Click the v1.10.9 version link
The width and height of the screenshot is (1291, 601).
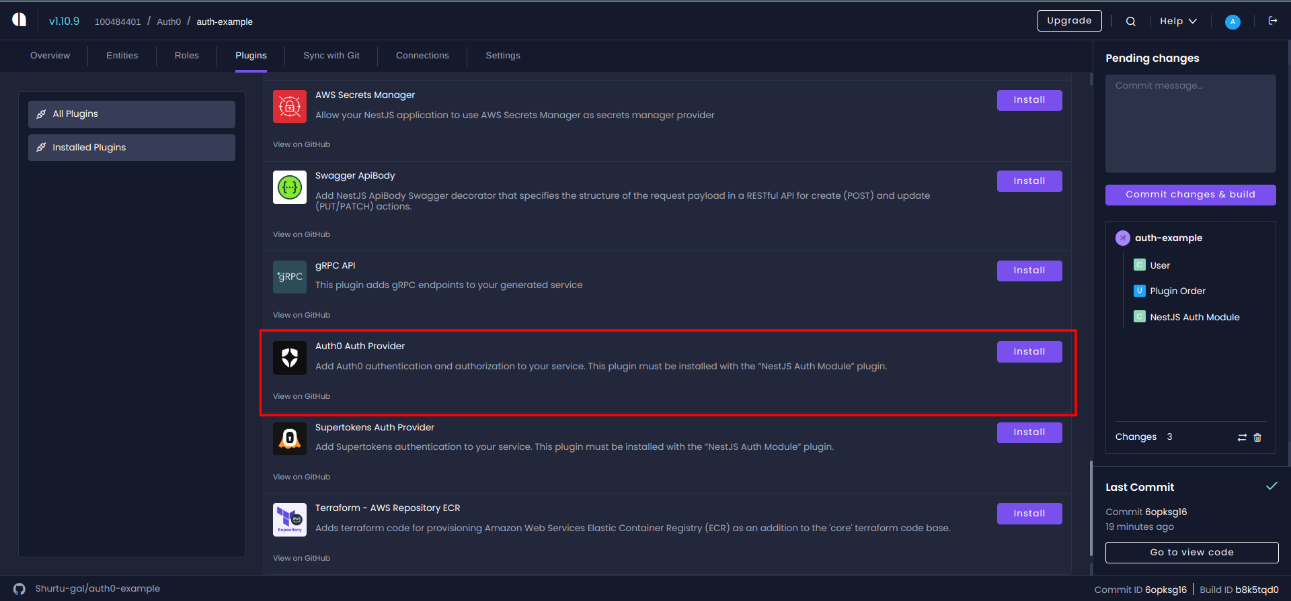64,21
